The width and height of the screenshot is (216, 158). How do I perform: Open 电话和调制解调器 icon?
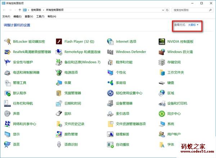pyautogui.click(x=8, y=73)
